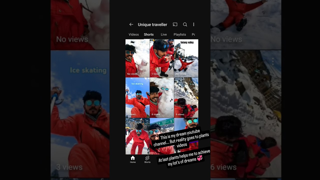Screen dimensions: 320x180
Task: Open the Solang valley short
Action: pos(186,58)
